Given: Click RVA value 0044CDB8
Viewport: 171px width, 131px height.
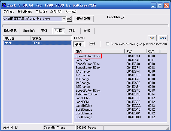Looking at the screenshot, I should tap(133, 117).
